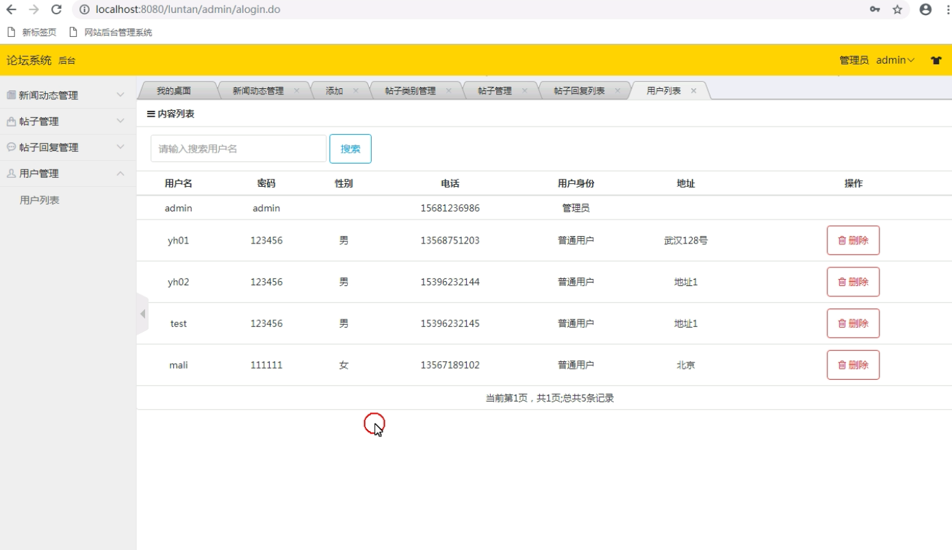Viewport: 952px width, 550px height.
Task: Close the 用户列表 tab
Action: tap(693, 91)
